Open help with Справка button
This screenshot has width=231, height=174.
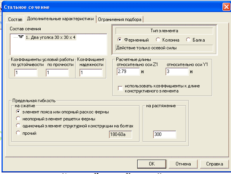coord(214,164)
